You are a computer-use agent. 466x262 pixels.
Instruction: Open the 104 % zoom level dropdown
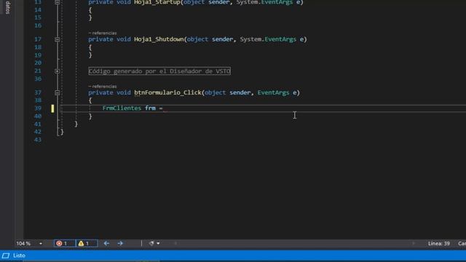pos(41,244)
